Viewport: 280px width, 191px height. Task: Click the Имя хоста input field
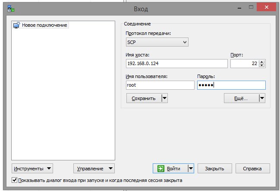[176, 63]
